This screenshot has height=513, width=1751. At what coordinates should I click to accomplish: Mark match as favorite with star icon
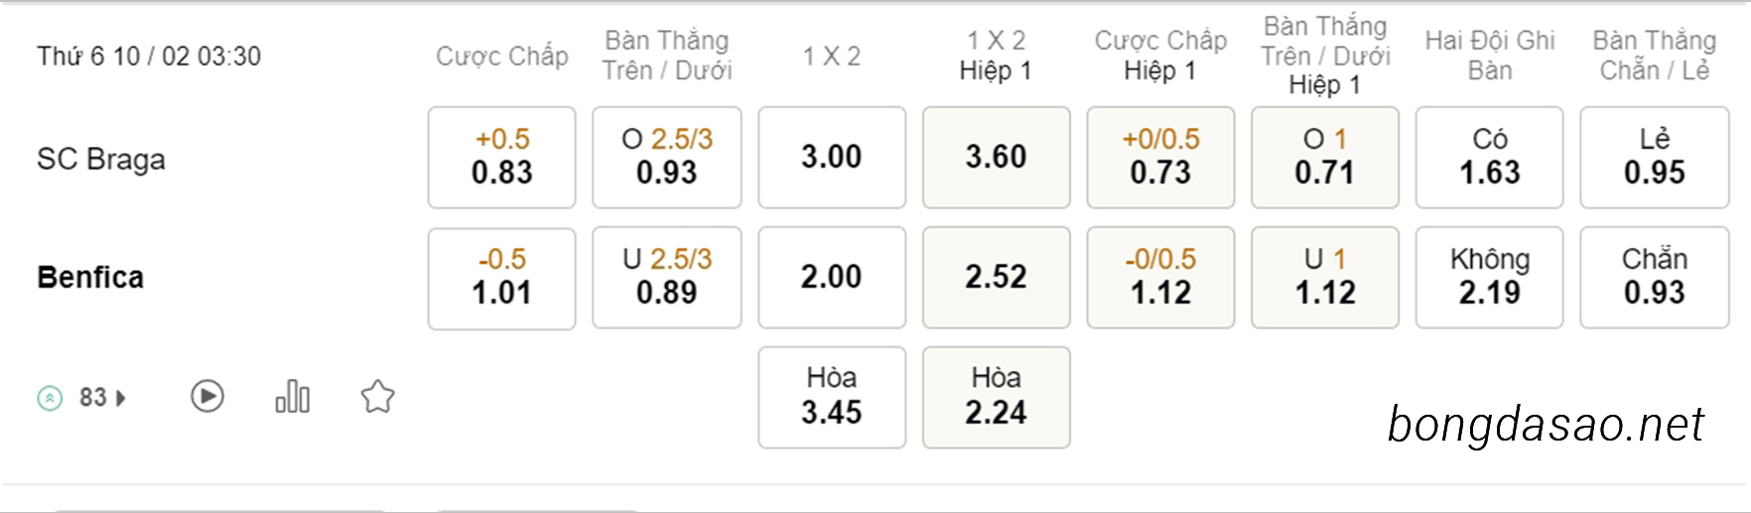point(377,397)
